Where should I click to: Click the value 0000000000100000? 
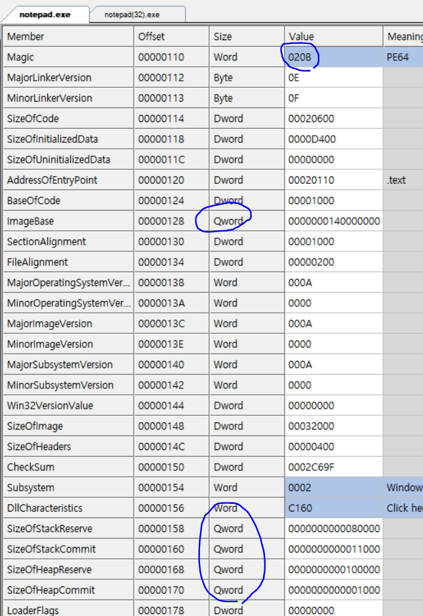pos(334,569)
